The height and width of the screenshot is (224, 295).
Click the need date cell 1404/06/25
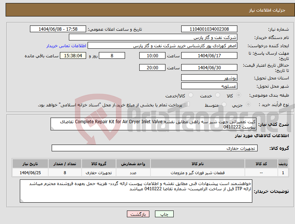[30, 173]
